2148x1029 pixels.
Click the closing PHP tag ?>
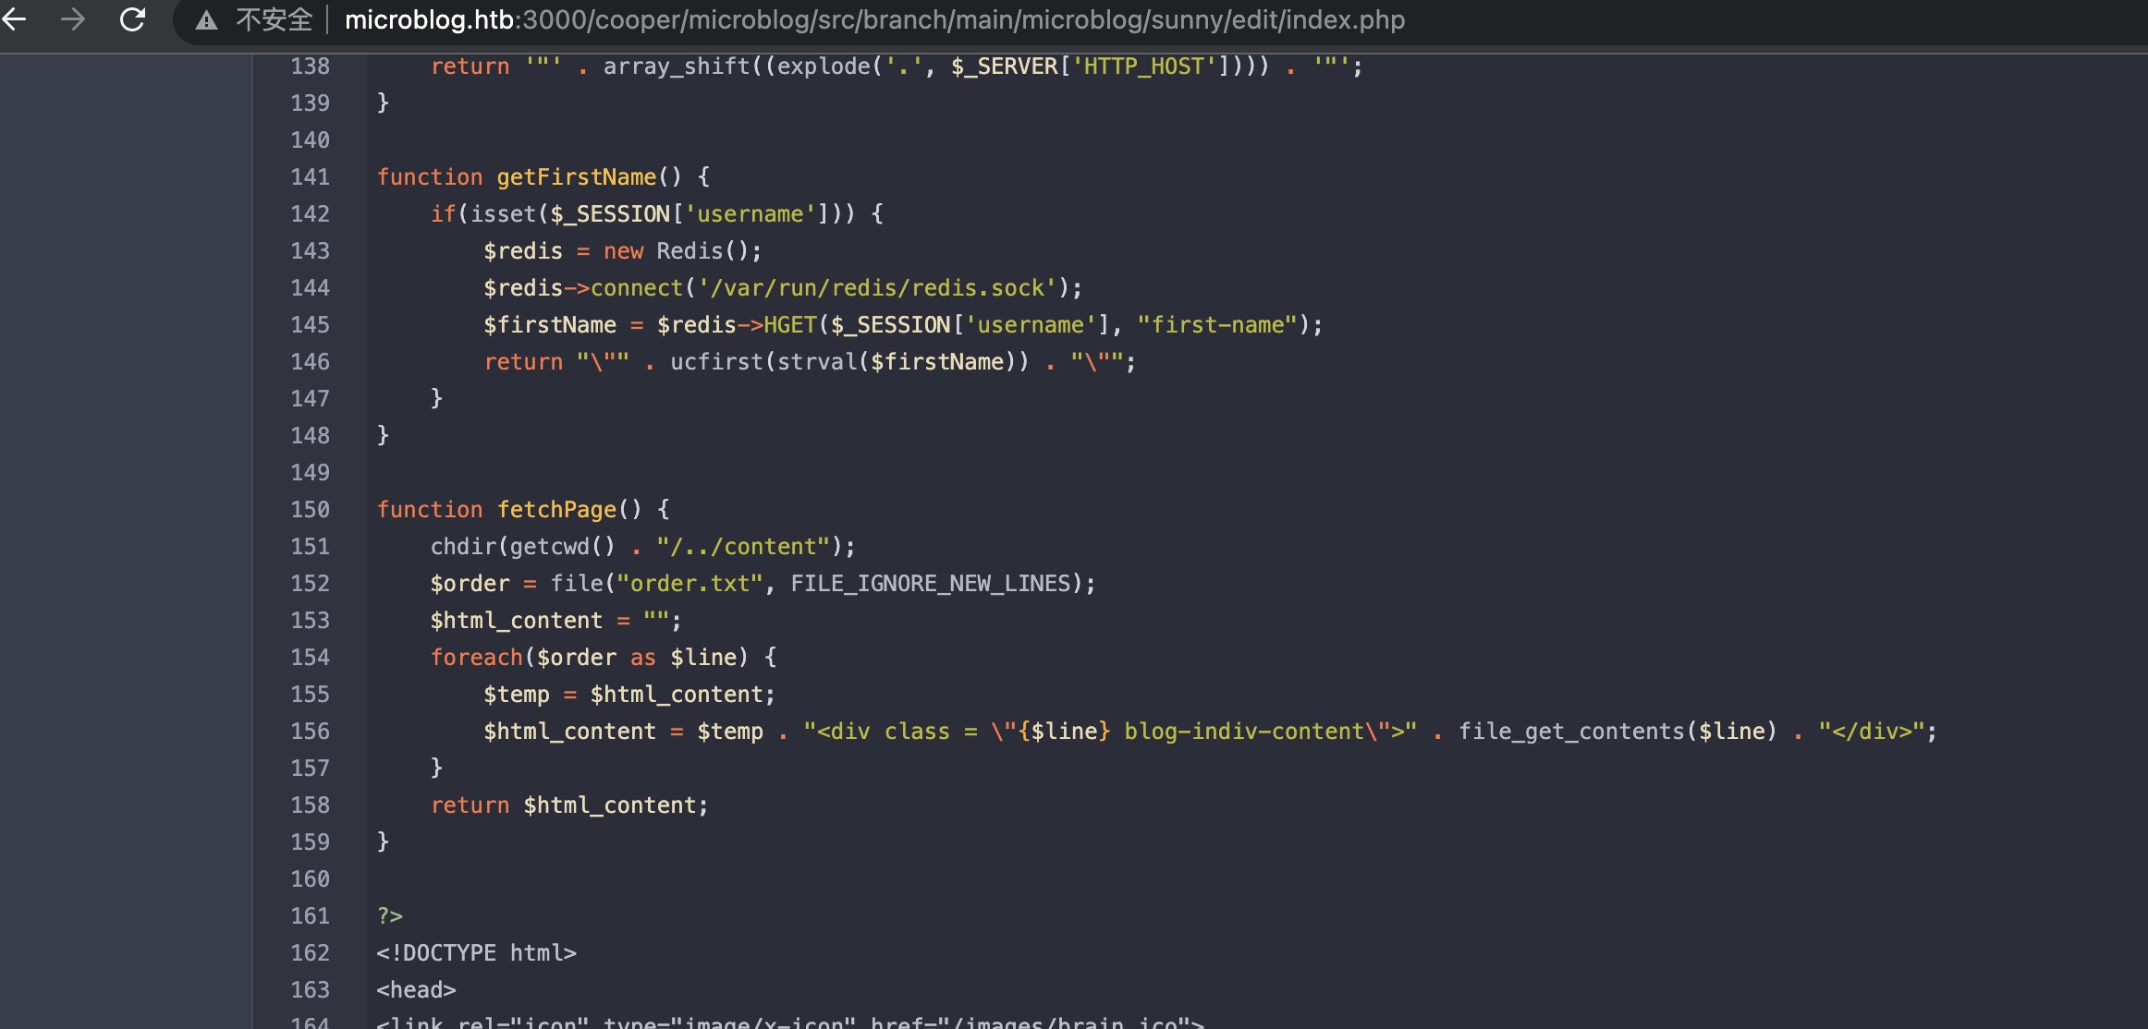coord(390,915)
